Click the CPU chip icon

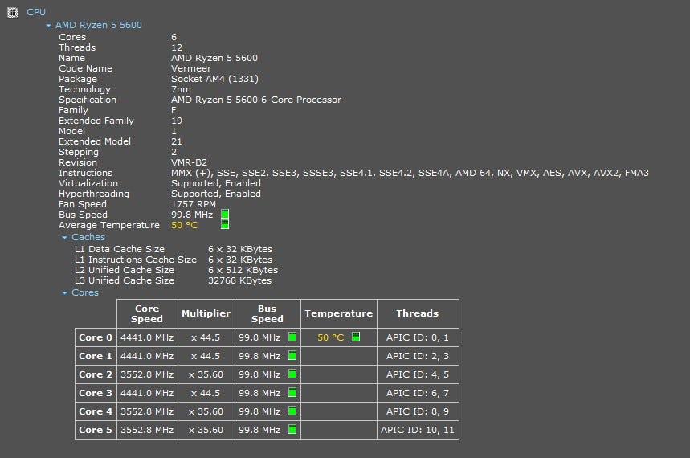[13, 13]
